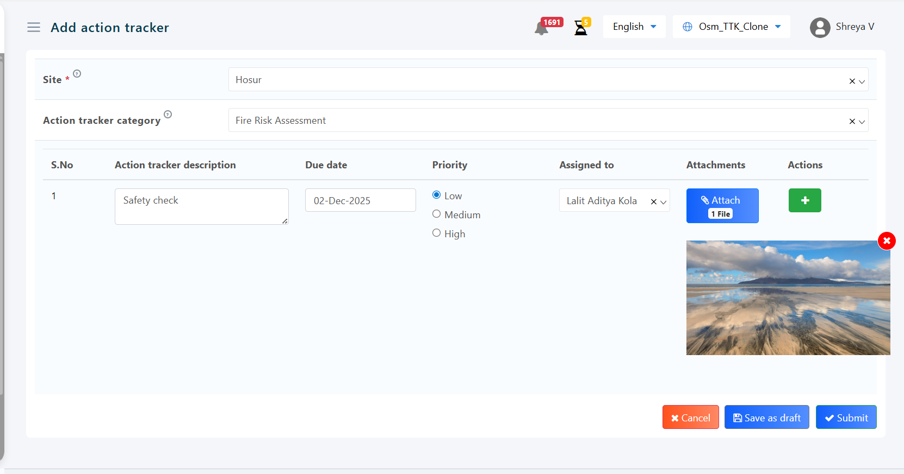The height and width of the screenshot is (474, 904).
Task: Click the user profile avatar icon
Action: (820, 27)
